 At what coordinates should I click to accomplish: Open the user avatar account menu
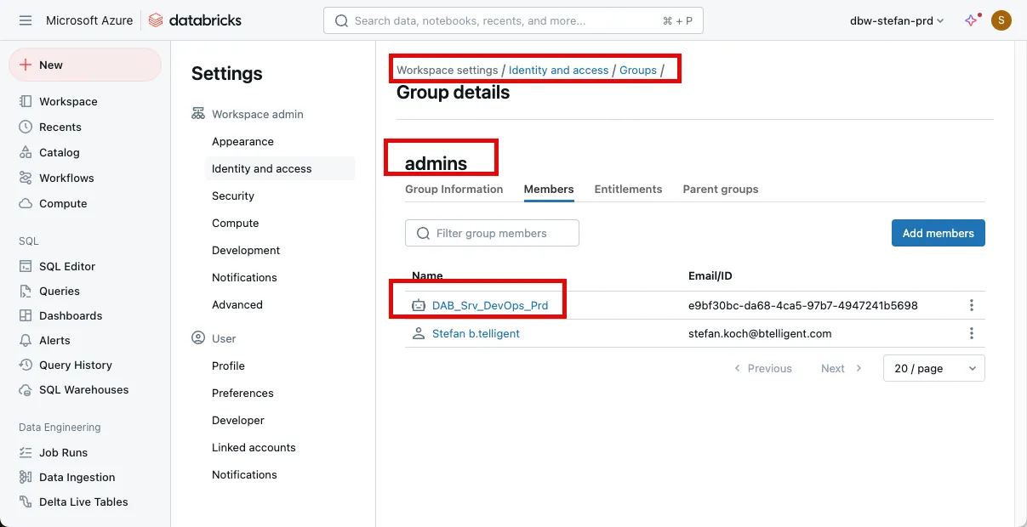point(1001,20)
